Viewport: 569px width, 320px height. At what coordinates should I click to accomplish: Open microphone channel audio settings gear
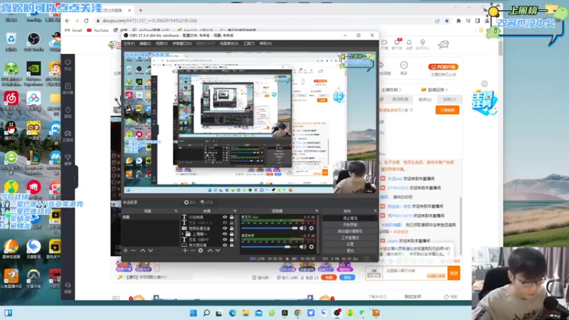click(312, 228)
